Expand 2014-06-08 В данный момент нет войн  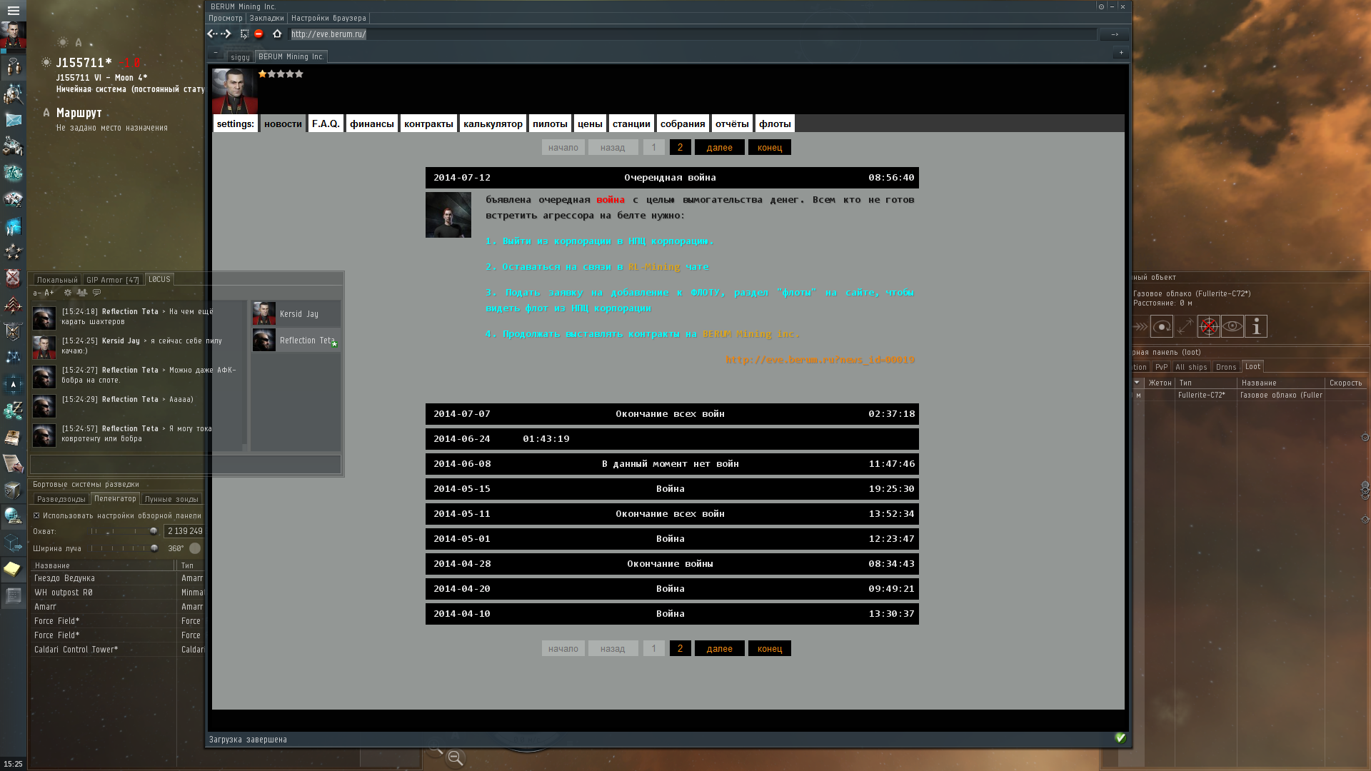pyautogui.click(x=672, y=464)
